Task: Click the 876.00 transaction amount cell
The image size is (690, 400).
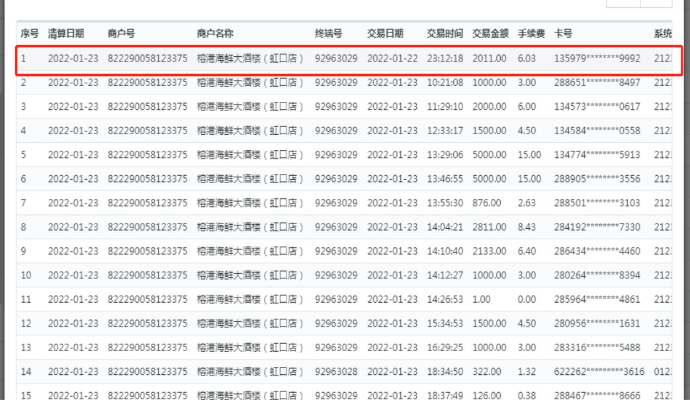Action: click(x=486, y=203)
